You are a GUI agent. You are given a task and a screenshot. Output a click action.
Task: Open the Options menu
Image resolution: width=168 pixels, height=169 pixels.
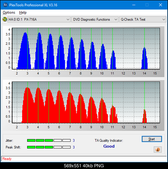(x=9, y=13)
